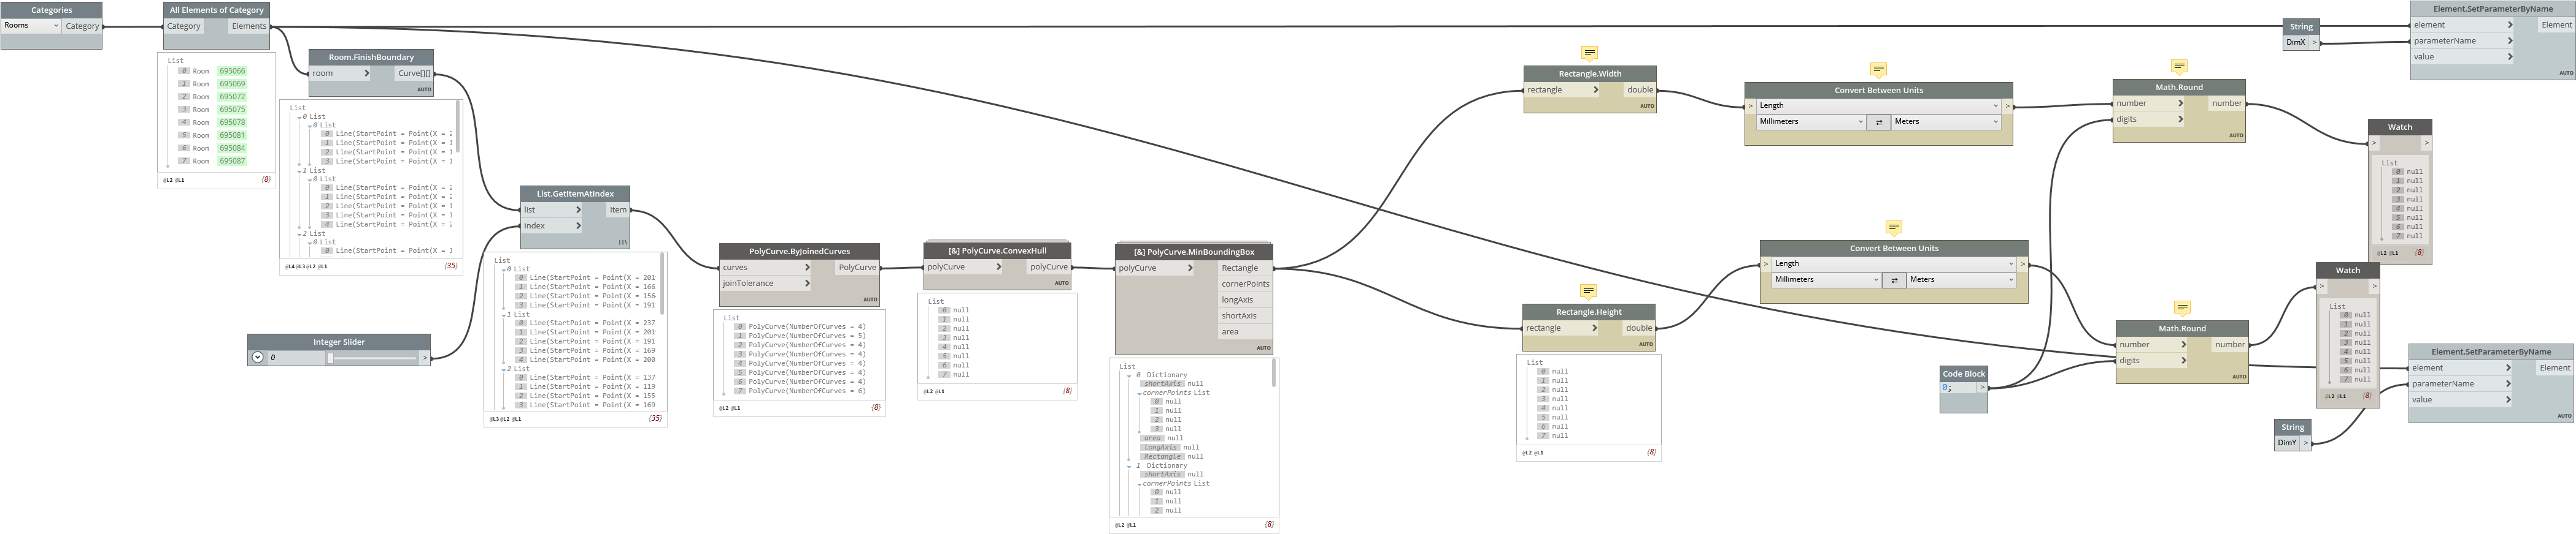This screenshot has width=2576, height=534.
Task: Click the joinTolerance port chevron
Action: pos(807,284)
